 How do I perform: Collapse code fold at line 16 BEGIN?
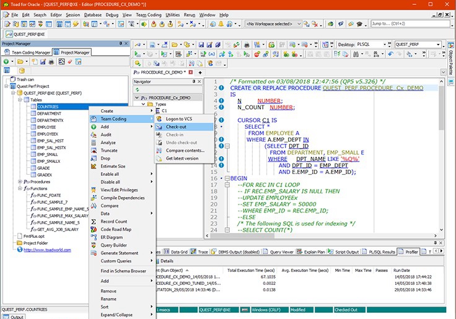pyautogui.click(x=227, y=178)
